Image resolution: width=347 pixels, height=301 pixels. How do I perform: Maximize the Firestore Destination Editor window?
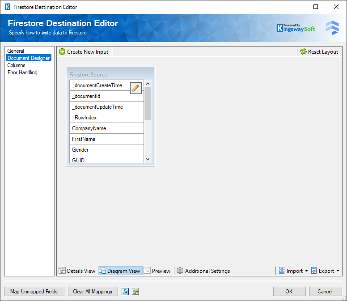(x=316, y=7)
